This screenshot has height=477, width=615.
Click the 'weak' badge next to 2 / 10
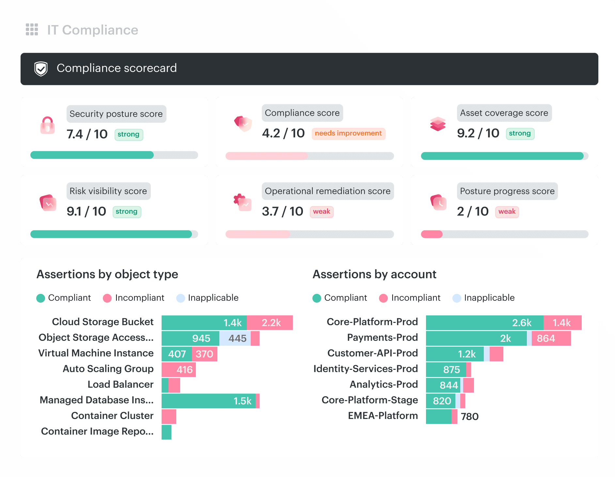pyautogui.click(x=507, y=212)
